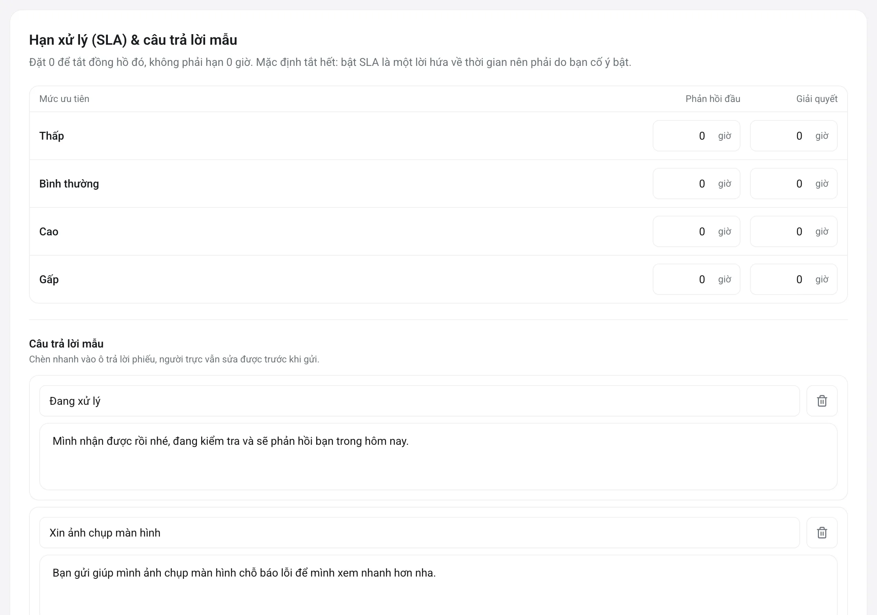Click the "Đặt 0 để tắt đồng hồ đó" description
The height and width of the screenshot is (615, 877).
pyautogui.click(x=330, y=62)
